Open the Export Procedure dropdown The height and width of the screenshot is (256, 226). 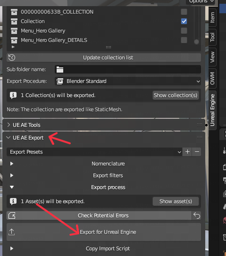click(128, 81)
